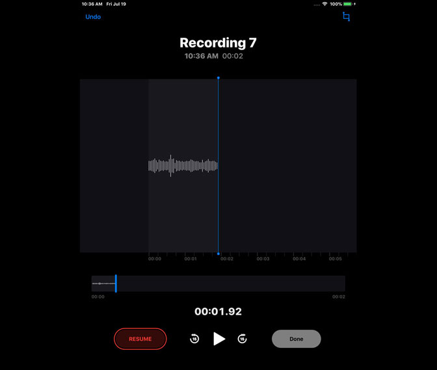Click the 00:02 end label under overview bar

point(339,297)
